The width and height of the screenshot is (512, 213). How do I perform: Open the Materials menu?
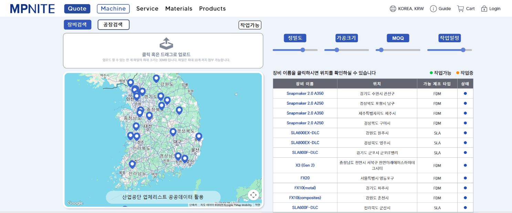pos(179,9)
